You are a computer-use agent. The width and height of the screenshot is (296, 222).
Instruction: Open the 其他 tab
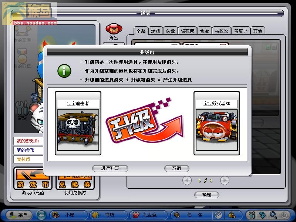(x=258, y=31)
